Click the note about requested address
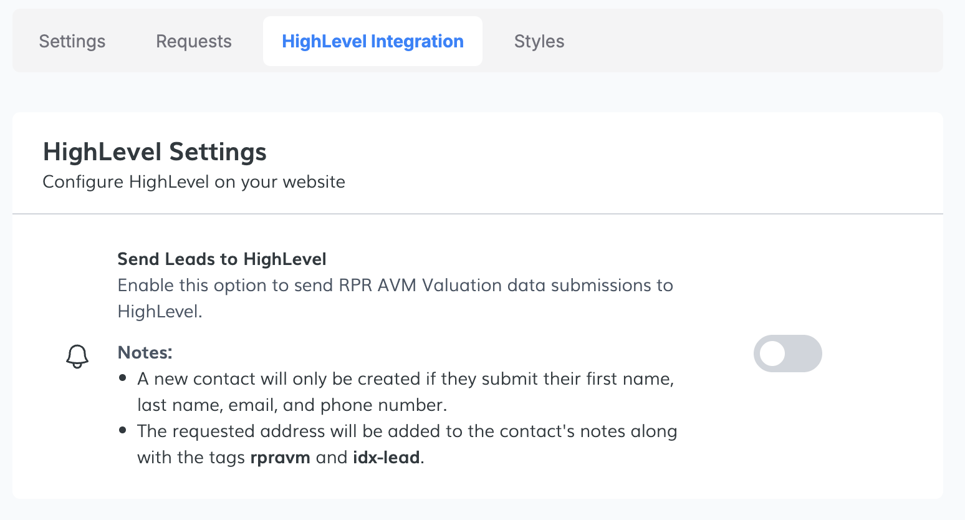 406,431
